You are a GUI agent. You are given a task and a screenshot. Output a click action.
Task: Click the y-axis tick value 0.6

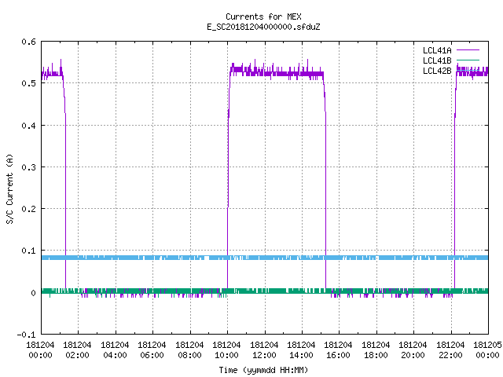coord(28,42)
